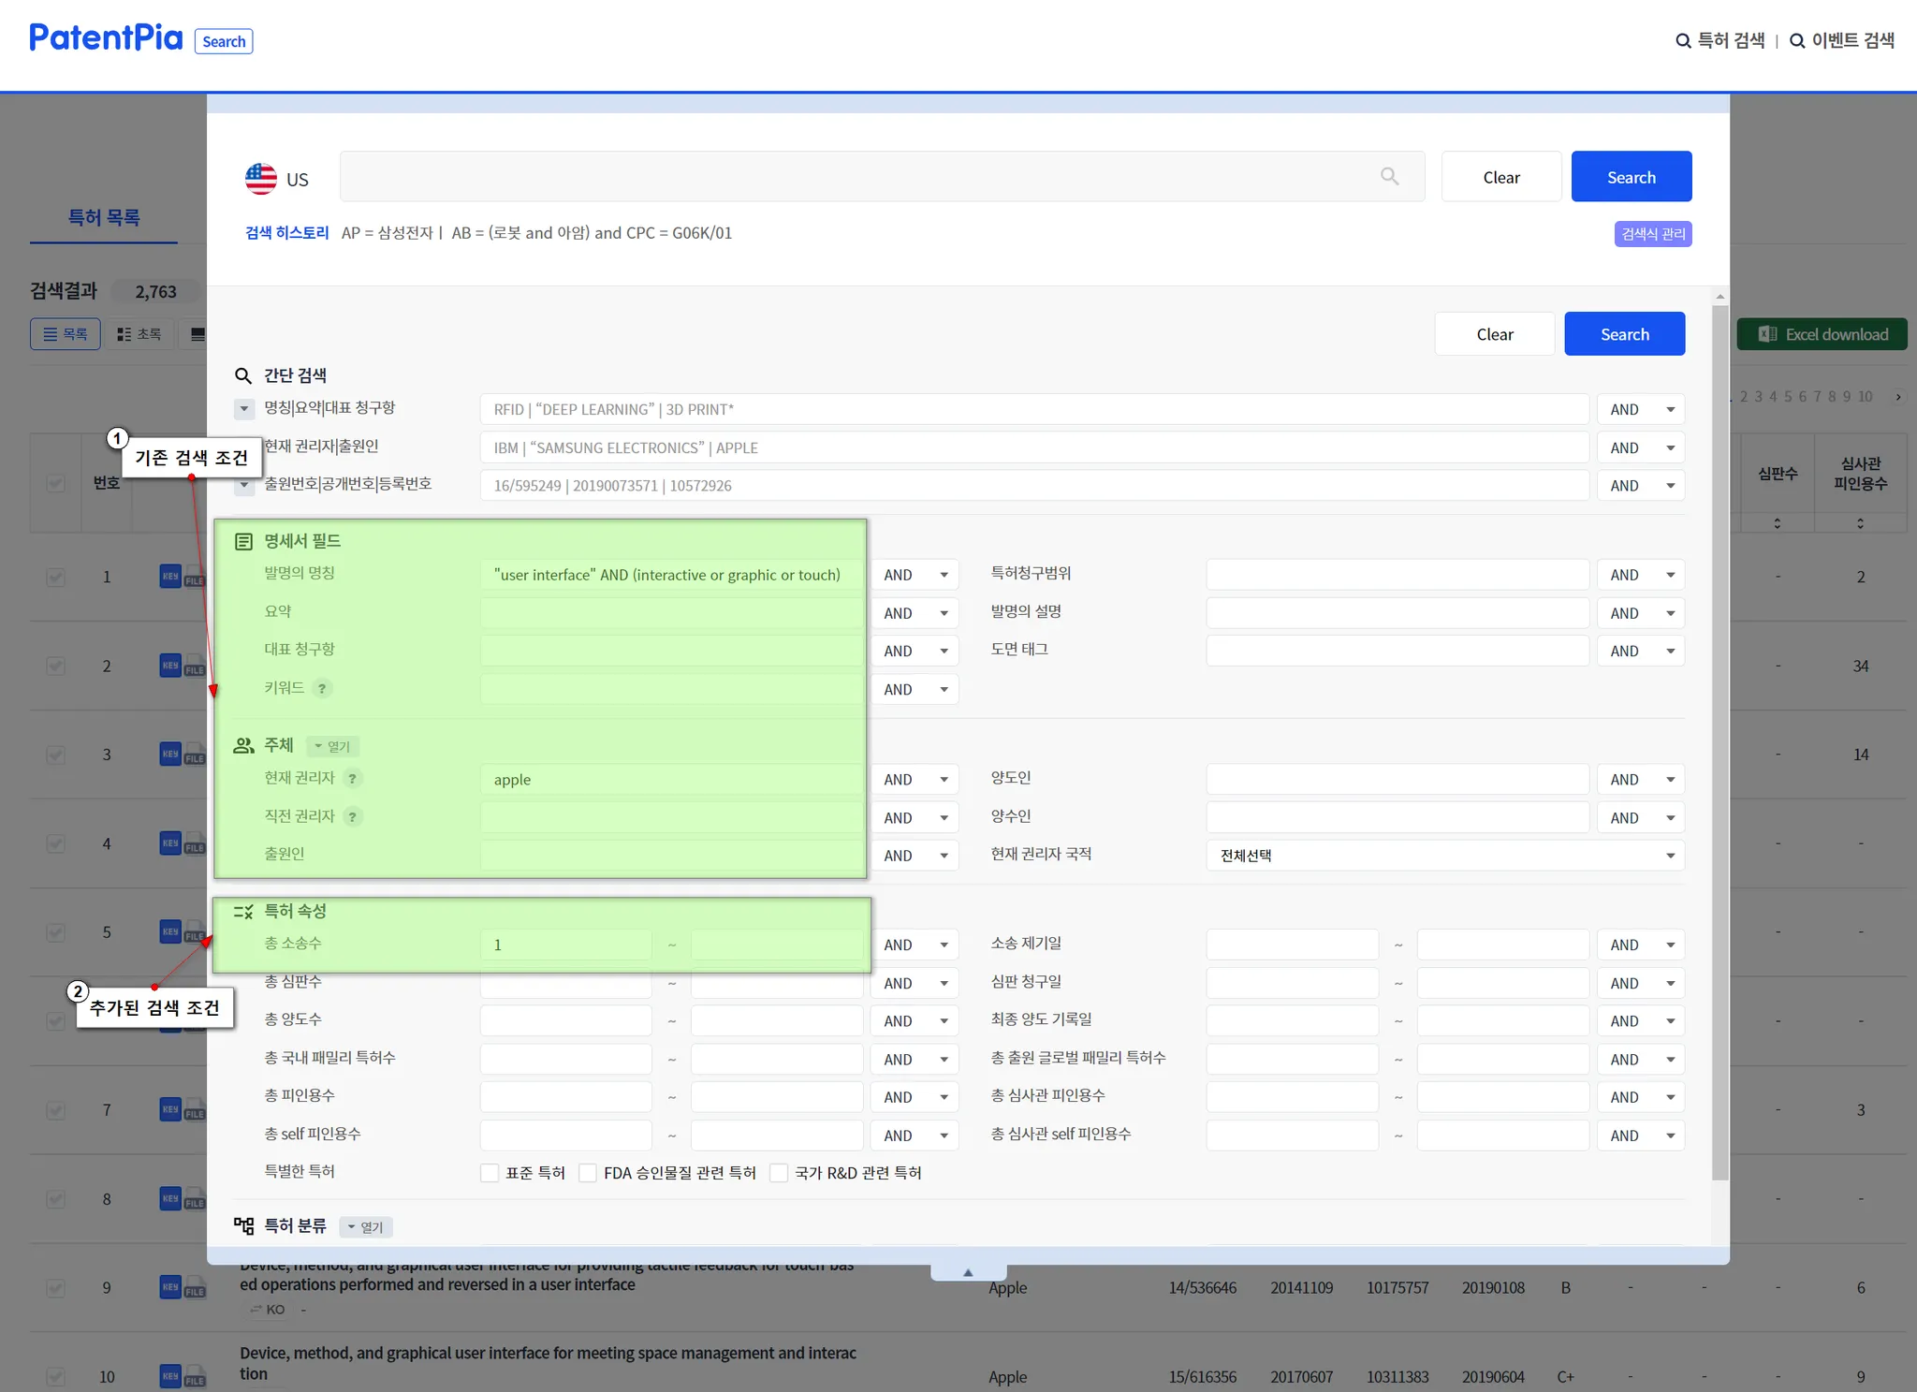Click the US flag country icon
The width and height of the screenshot is (1917, 1392).
pos(261,178)
